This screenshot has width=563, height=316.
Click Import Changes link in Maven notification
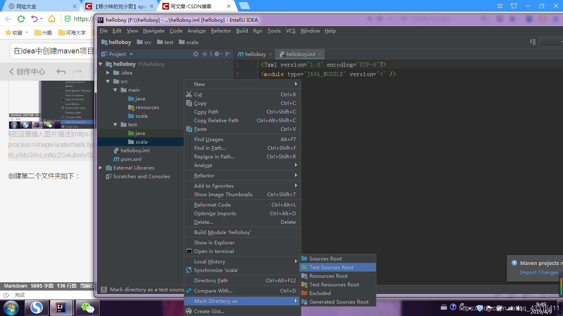click(539, 272)
